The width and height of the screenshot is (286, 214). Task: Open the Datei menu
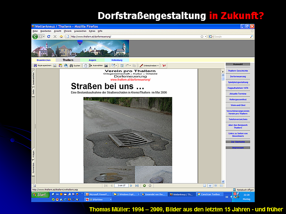(35, 31)
